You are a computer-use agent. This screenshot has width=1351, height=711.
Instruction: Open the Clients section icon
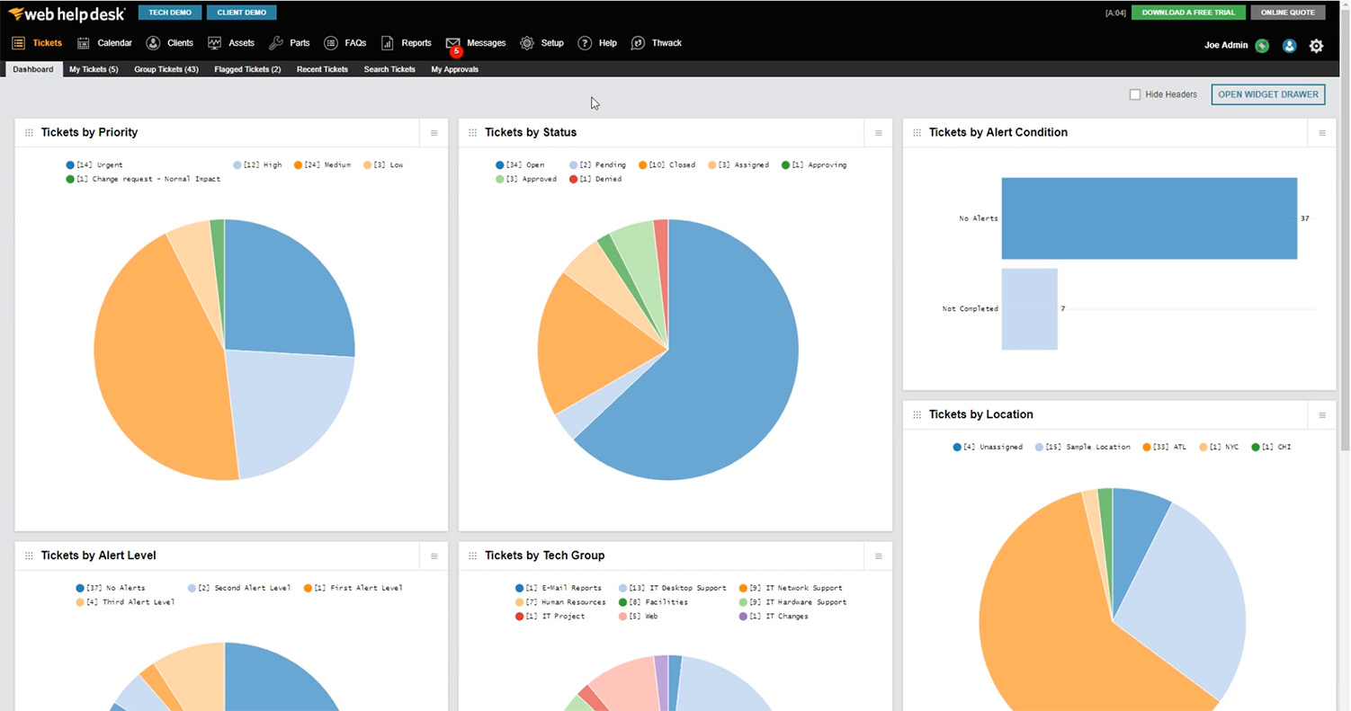[x=153, y=43]
